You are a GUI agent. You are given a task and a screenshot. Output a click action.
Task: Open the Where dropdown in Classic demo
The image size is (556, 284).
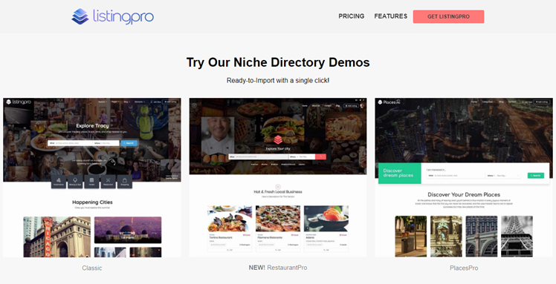coord(106,143)
